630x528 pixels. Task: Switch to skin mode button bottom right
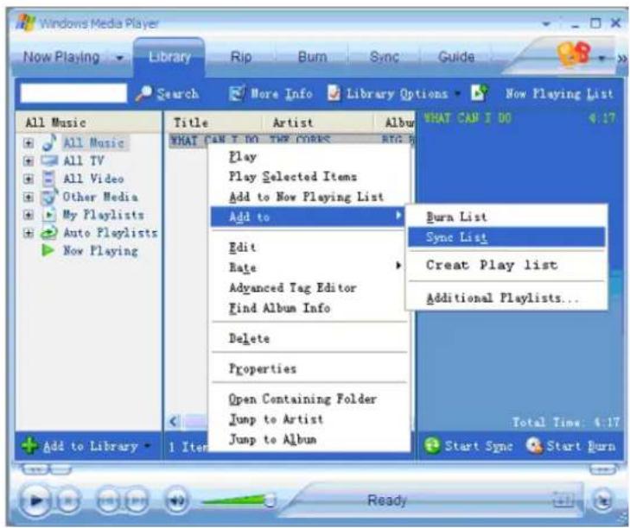click(602, 500)
